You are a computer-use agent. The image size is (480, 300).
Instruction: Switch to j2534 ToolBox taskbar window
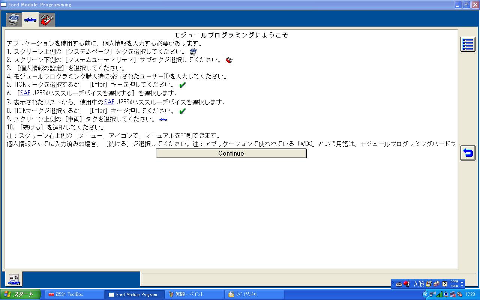[74, 294]
